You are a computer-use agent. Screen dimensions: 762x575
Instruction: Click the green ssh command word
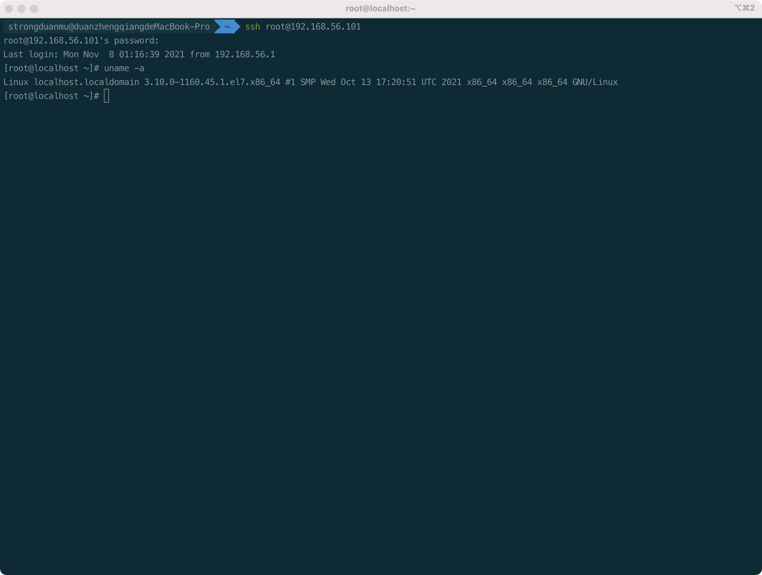[x=253, y=26]
